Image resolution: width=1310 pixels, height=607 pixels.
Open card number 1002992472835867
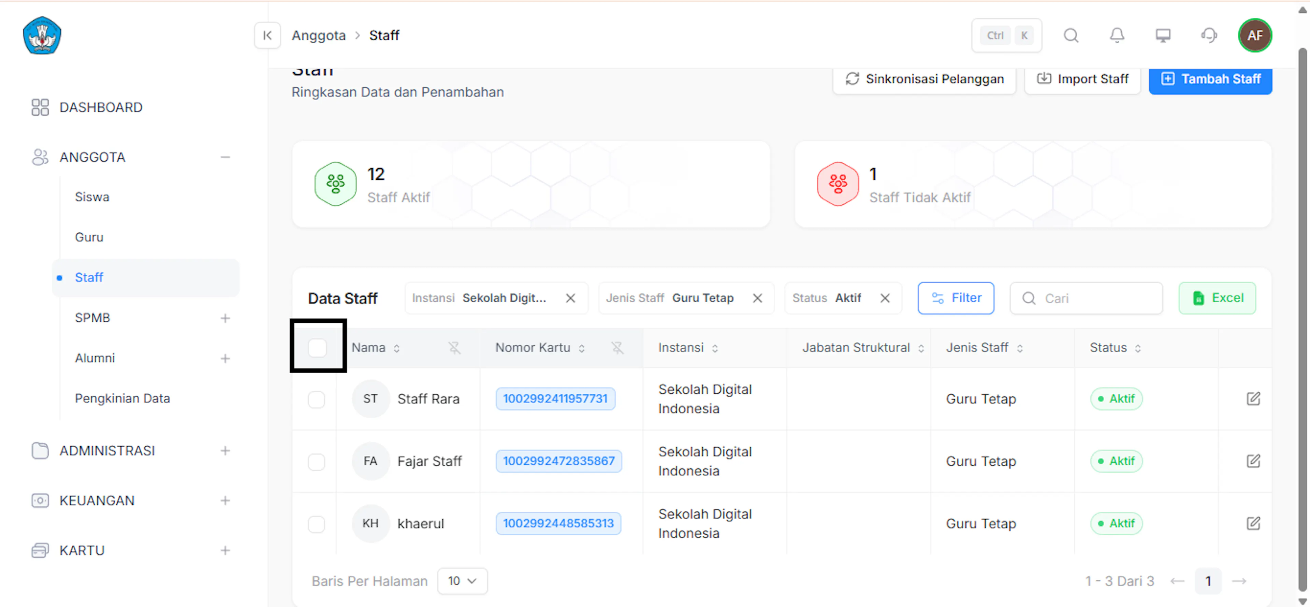(558, 461)
